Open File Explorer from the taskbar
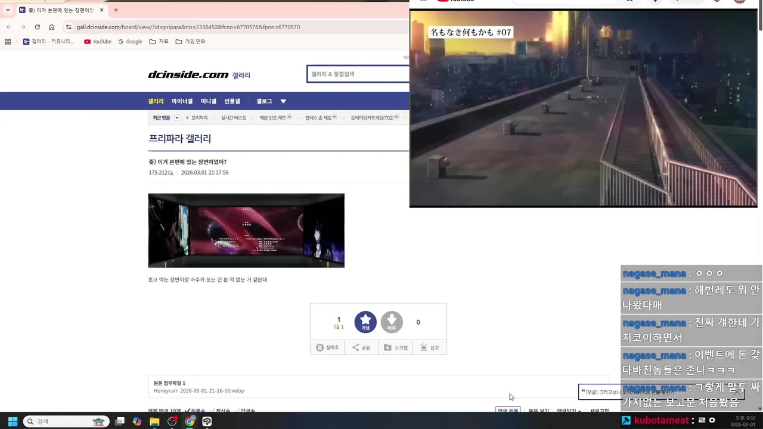Image resolution: width=763 pixels, height=429 pixels. click(154, 421)
